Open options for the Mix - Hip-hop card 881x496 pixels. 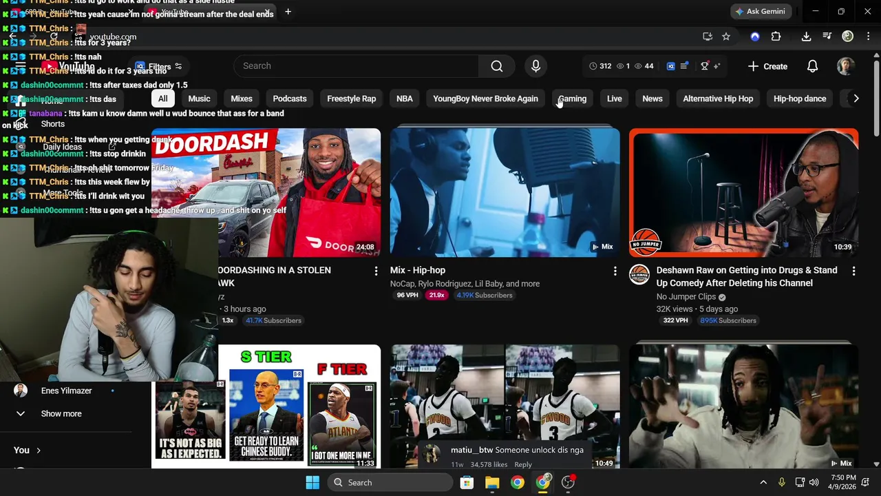click(x=615, y=271)
